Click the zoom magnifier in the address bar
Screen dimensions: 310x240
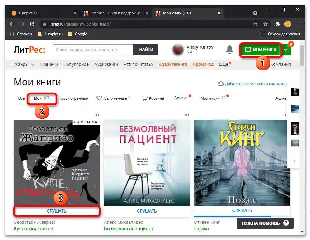pyautogui.click(x=256, y=24)
